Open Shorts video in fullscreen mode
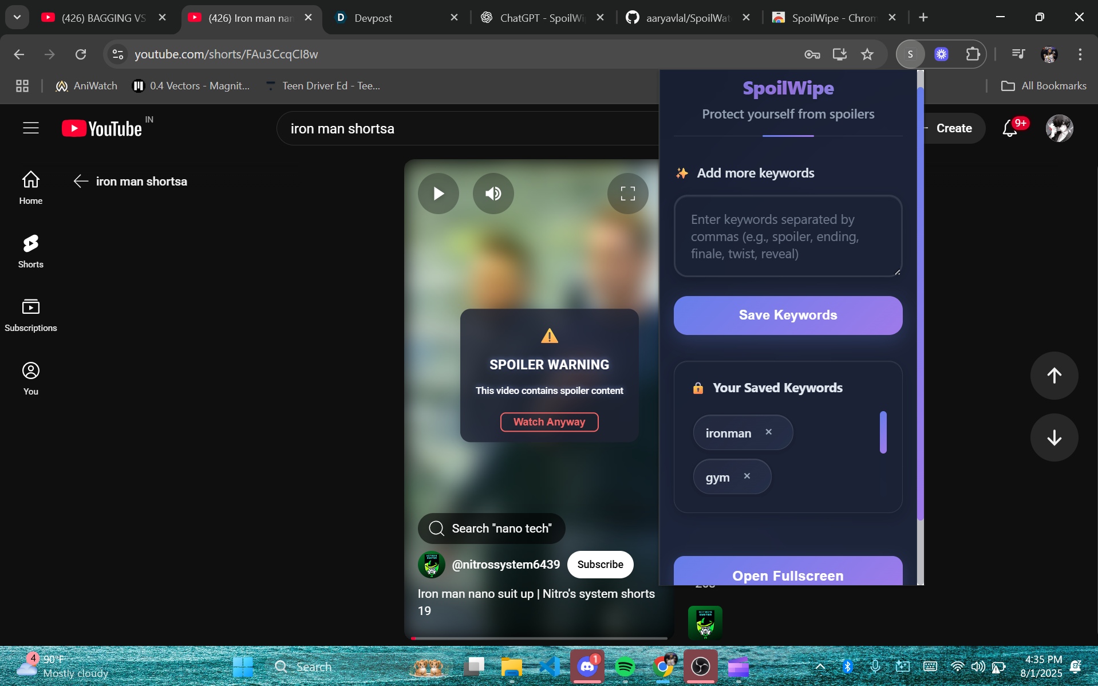This screenshot has width=1098, height=686. click(x=628, y=194)
